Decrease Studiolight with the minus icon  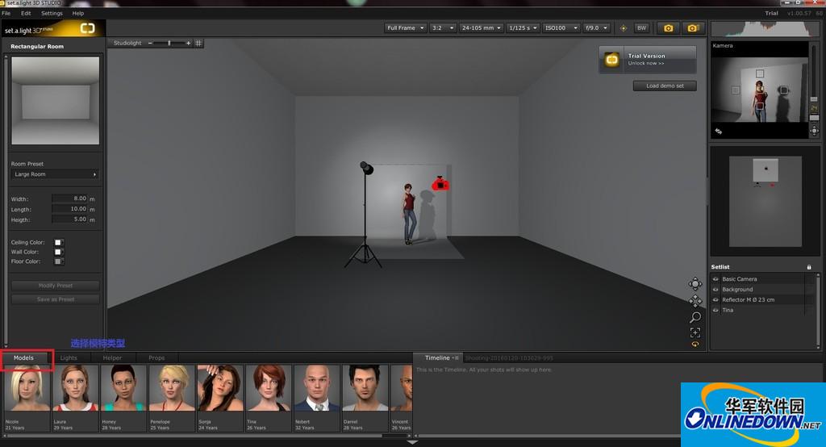(x=150, y=44)
